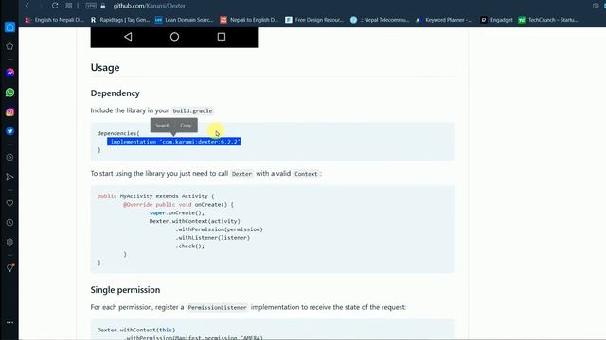The width and height of the screenshot is (606, 340).
Task: Open Settings gear icon in sidebar
Action: tap(9, 242)
